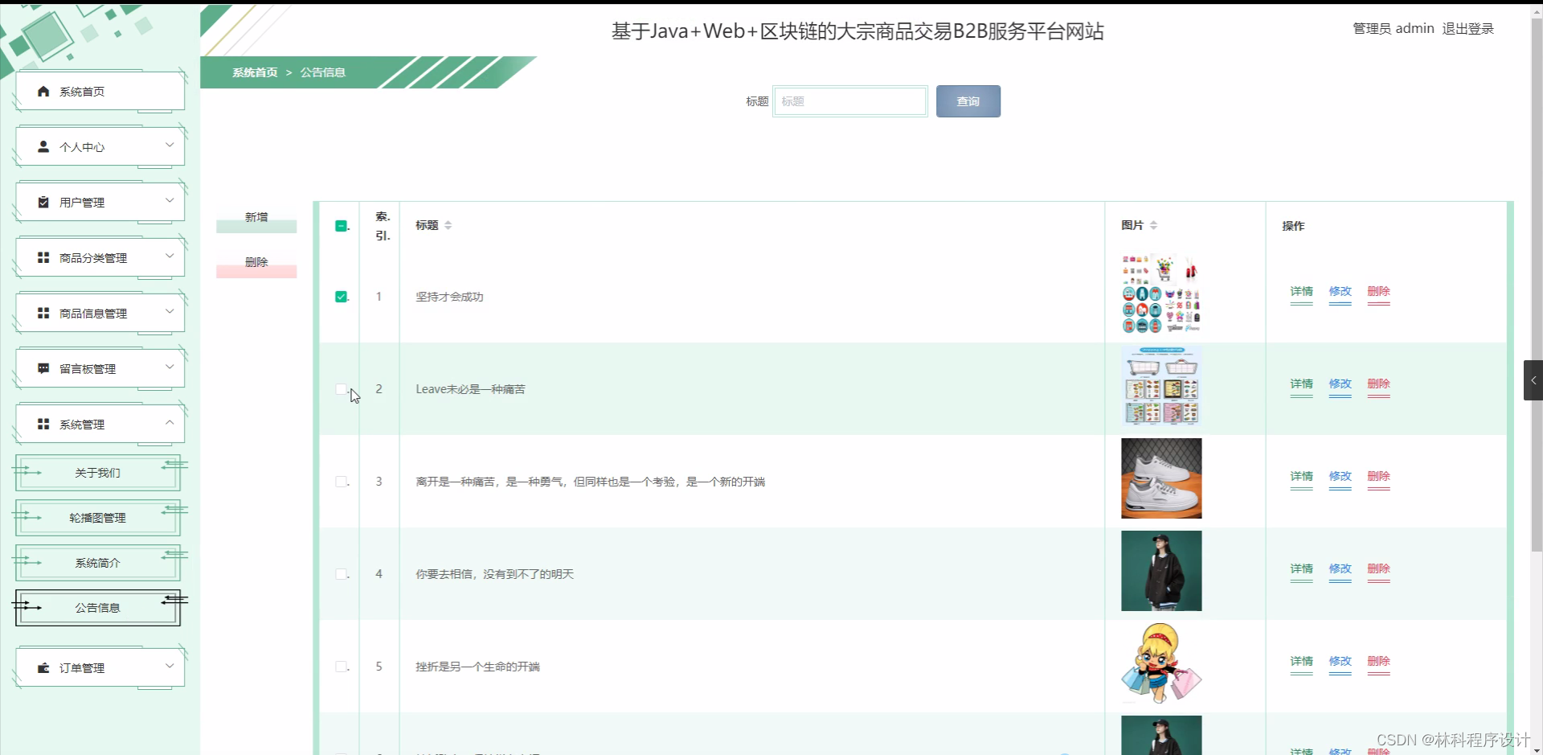Click 修改 for 挫折是另一个生命的开端 row
Screen dimensions: 1543x755
coord(1340,662)
